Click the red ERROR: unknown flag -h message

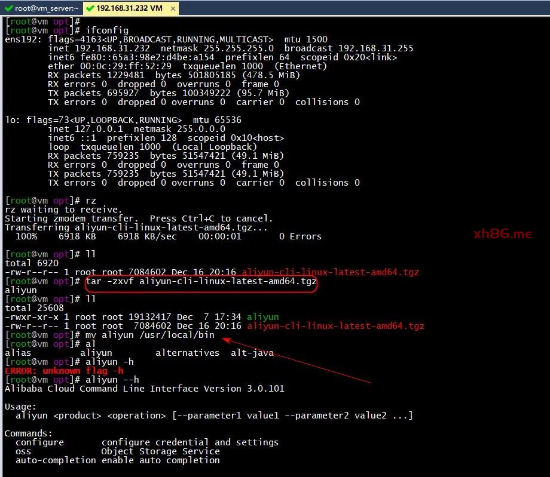pyautogui.click(x=63, y=371)
